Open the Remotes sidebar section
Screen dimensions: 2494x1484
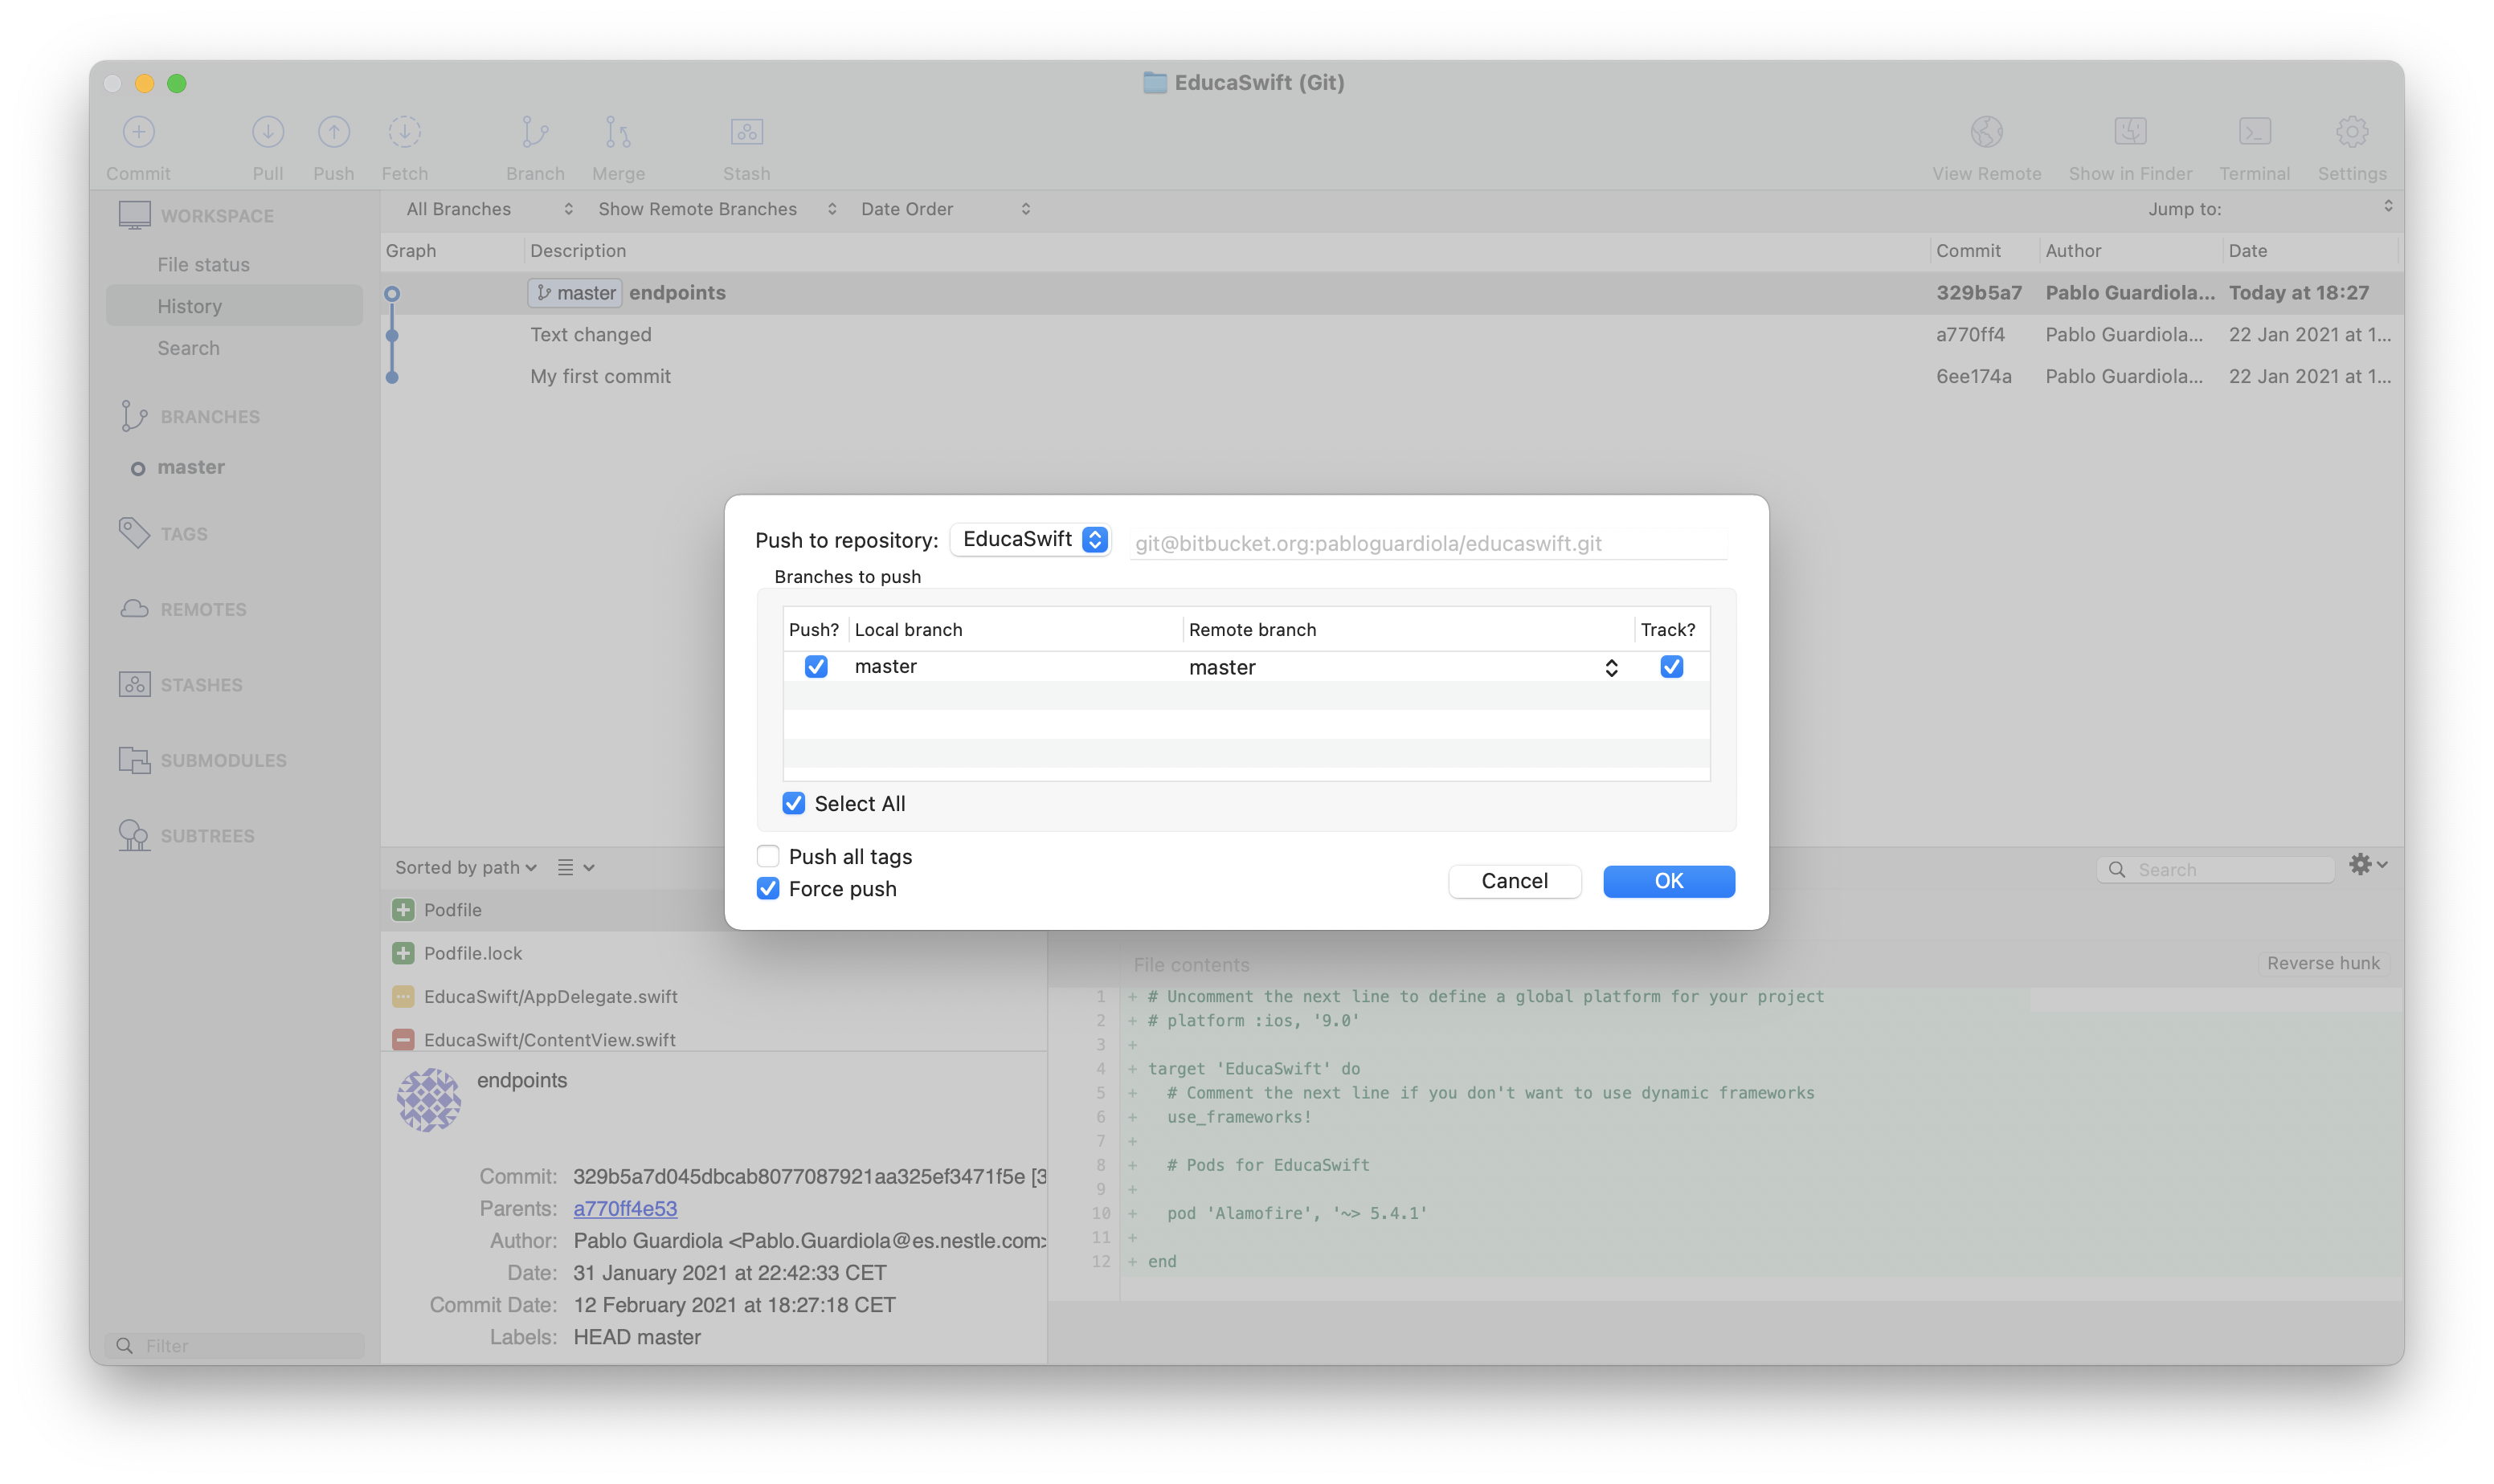tap(203, 609)
